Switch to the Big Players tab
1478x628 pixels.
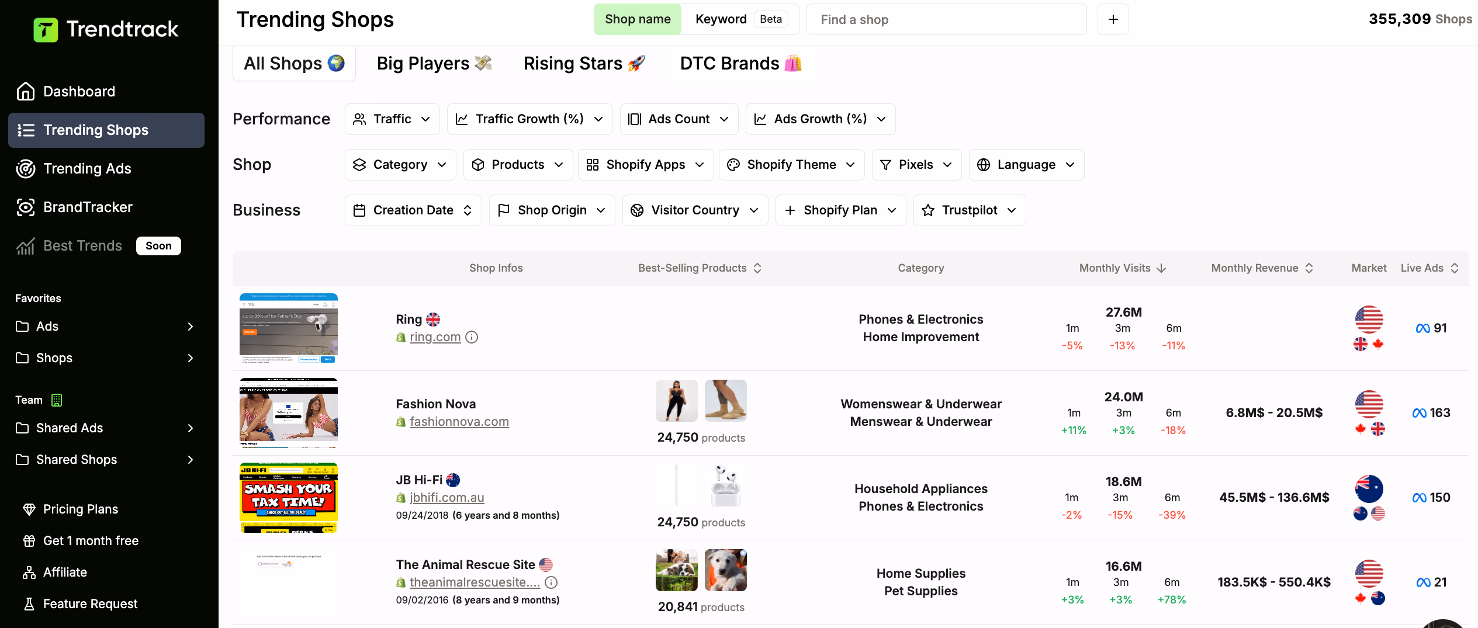click(434, 63)
